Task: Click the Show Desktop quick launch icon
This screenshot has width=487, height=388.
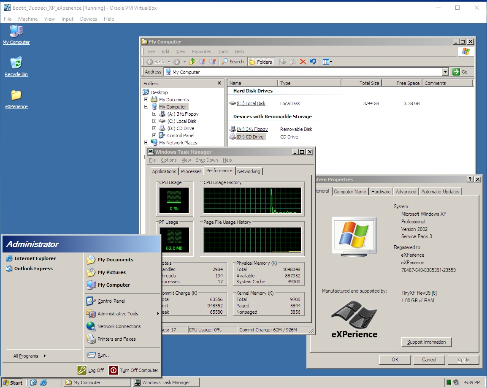Action: click(33, 383)
